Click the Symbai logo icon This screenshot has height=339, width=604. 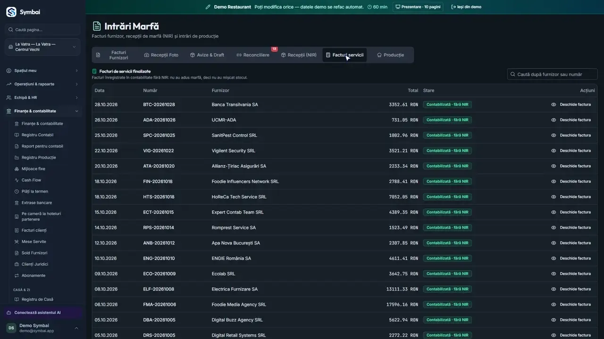coord(11,12)
